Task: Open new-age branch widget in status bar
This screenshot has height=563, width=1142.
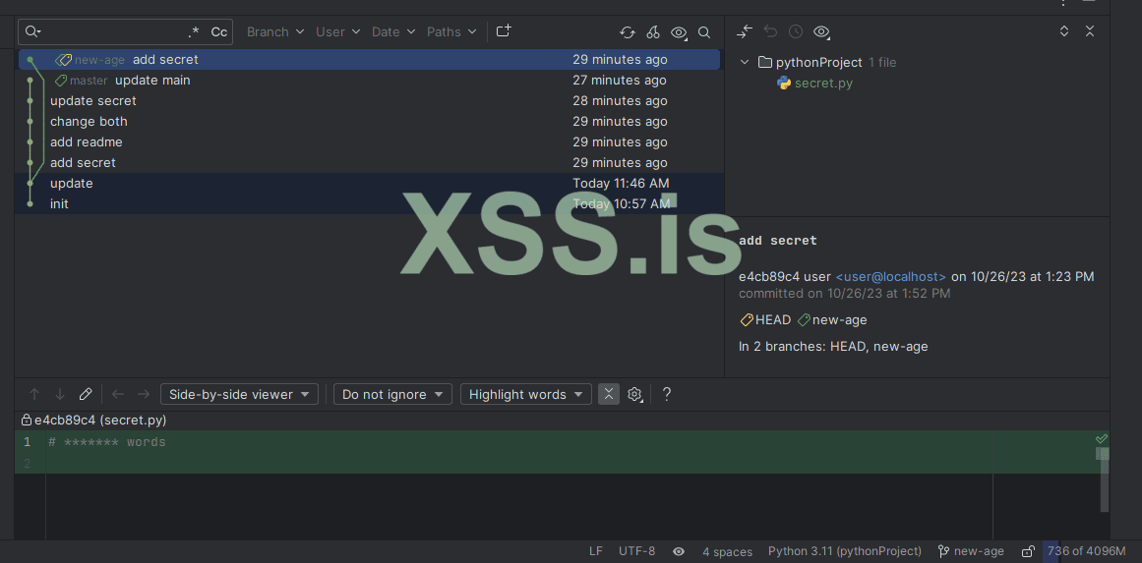Action: tap(971, 551)
